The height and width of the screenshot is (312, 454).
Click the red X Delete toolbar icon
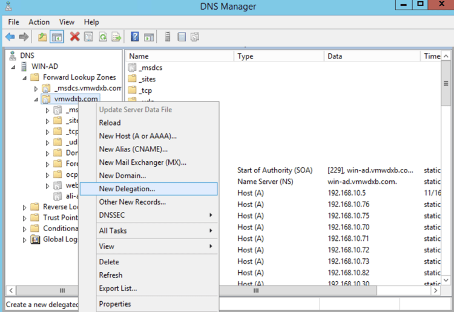point(74,37)
